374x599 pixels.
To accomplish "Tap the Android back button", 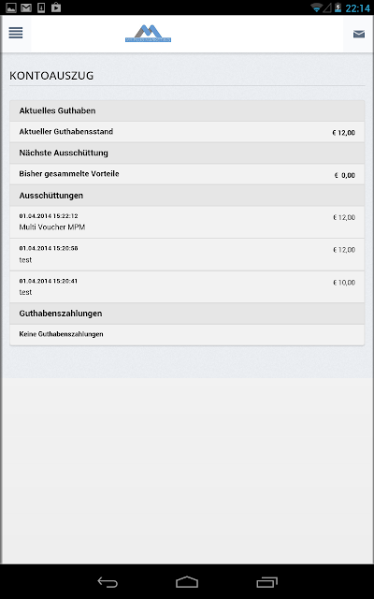I will 108,582.
